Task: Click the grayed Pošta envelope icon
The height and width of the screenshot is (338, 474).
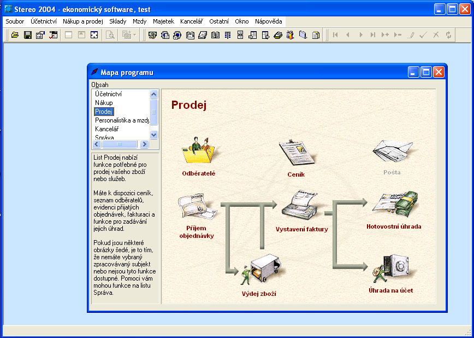Action: (x=393, y=151)
